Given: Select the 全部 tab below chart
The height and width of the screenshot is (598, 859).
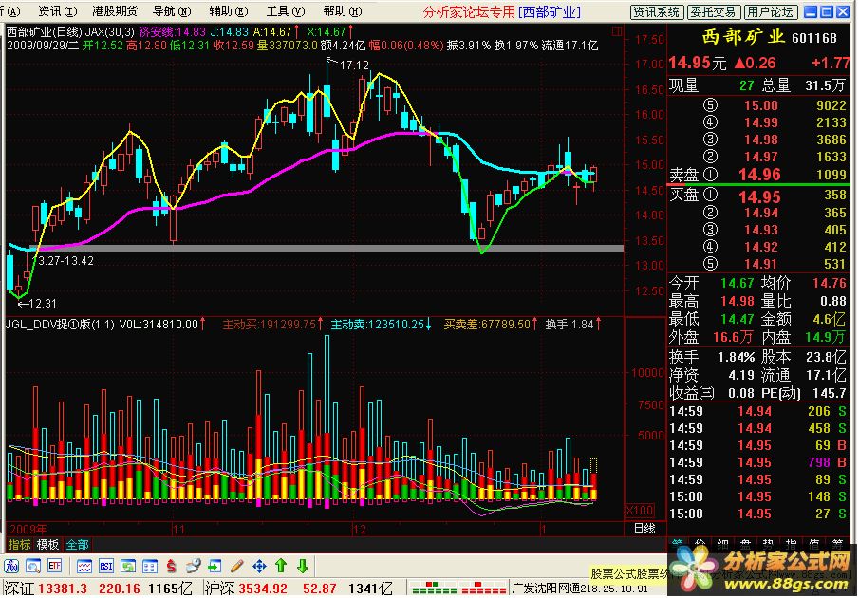Looking at the screenshot, I should tap(77, 544).
